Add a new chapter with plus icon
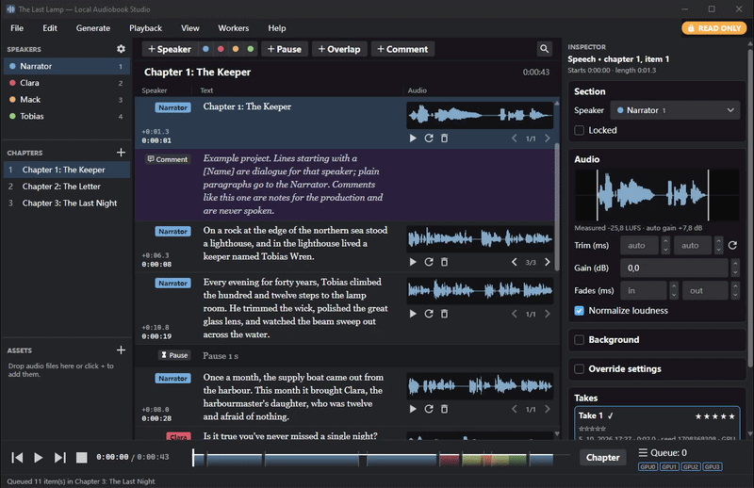 click(121, 153)
